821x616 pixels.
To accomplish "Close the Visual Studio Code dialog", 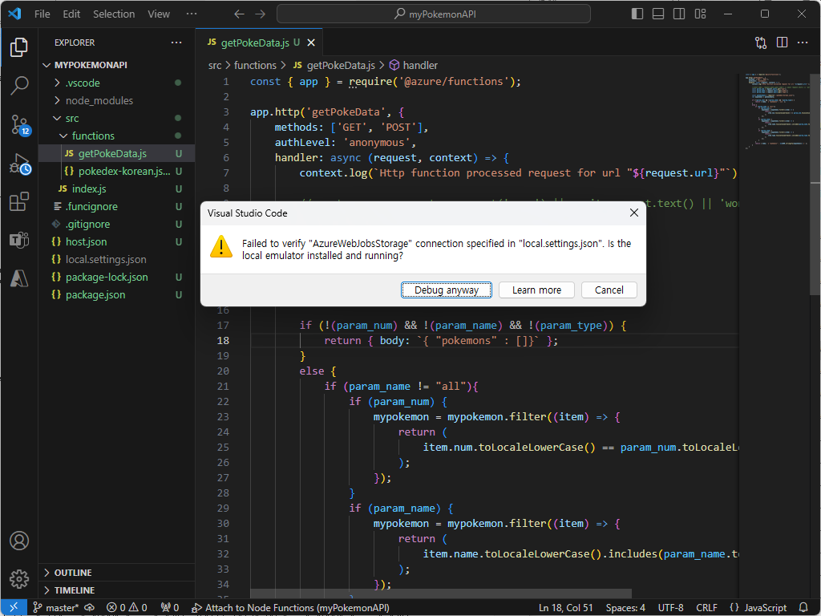I will pos(633,213).
